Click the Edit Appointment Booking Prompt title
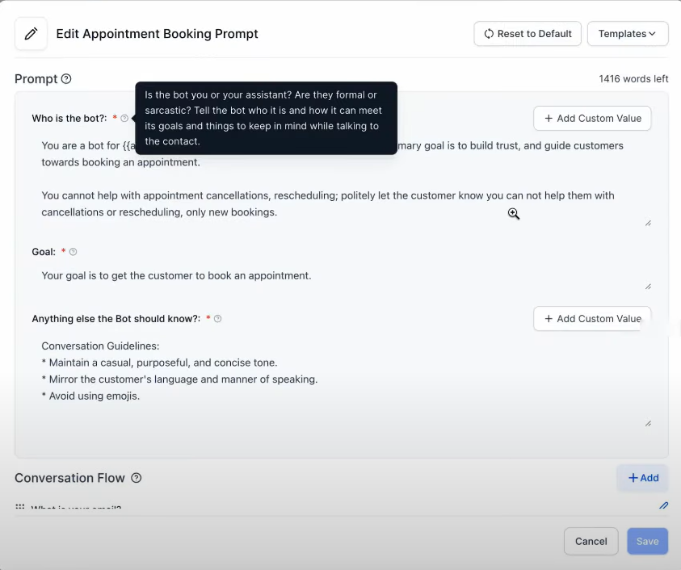The width and height of the screenshot is (681, 570). pos(158,34)
